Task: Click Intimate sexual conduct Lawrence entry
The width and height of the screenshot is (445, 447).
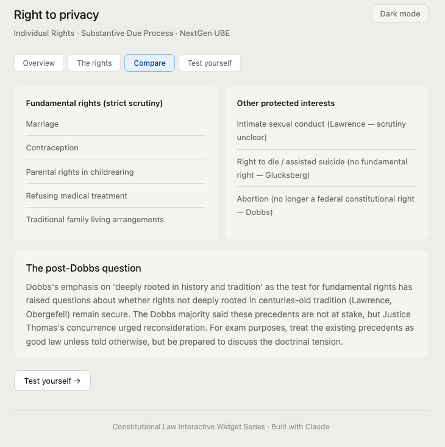Action: click(321, 130)
